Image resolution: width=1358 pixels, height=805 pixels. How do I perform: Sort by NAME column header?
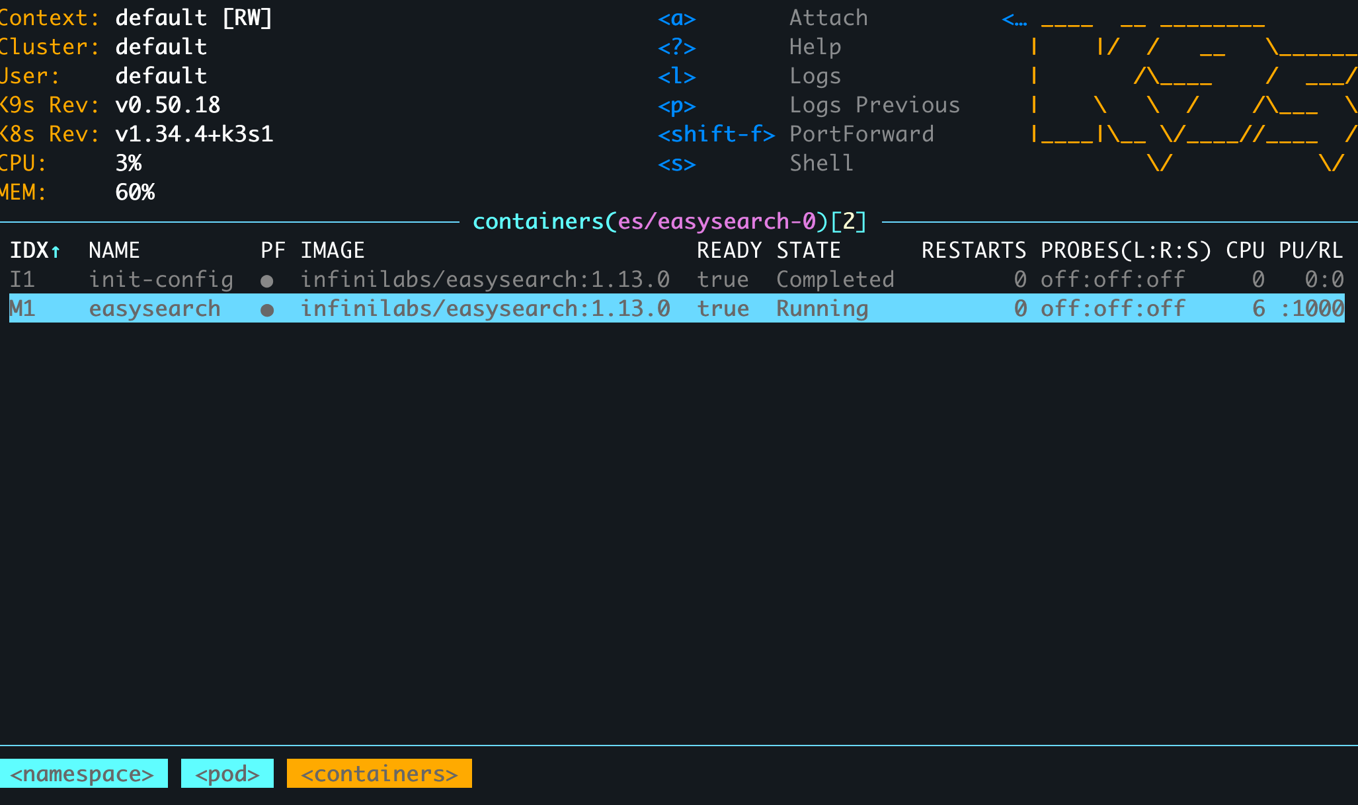(x=114, y=250)
